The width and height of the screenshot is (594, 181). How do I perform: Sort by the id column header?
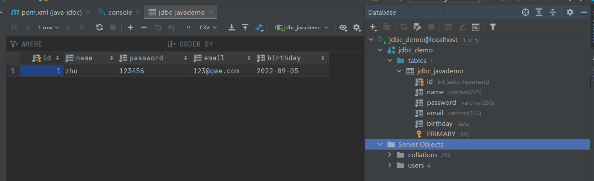click(x=42, y=58)
